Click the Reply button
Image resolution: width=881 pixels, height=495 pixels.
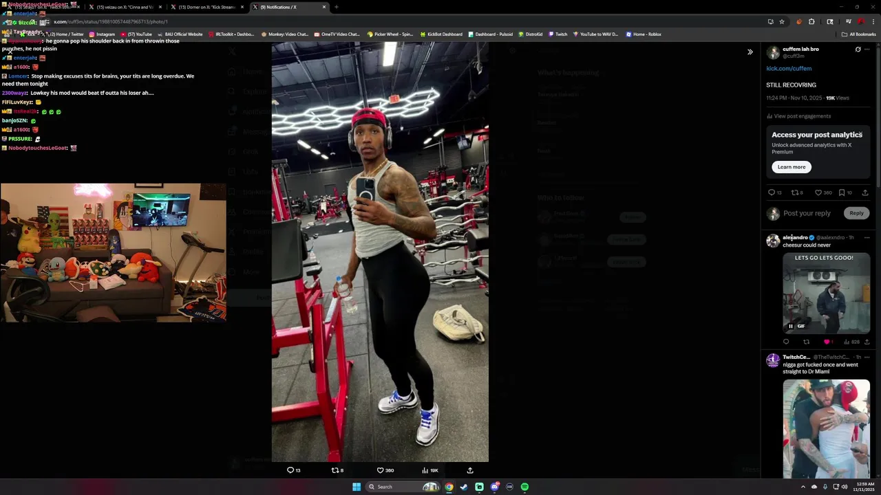856,213
